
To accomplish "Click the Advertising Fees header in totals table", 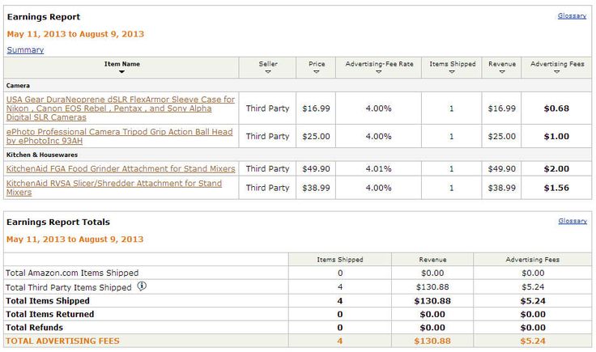I will pos(533,260).
